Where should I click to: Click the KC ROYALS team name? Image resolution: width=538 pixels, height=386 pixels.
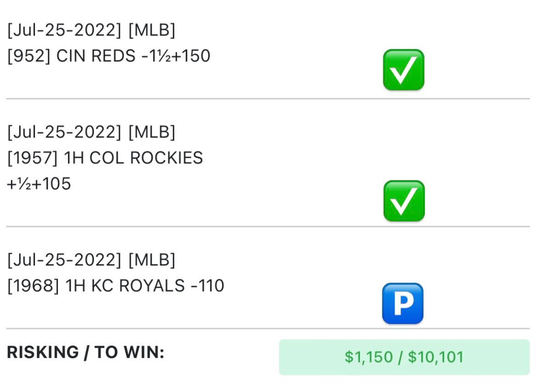(x=138, y=286)
